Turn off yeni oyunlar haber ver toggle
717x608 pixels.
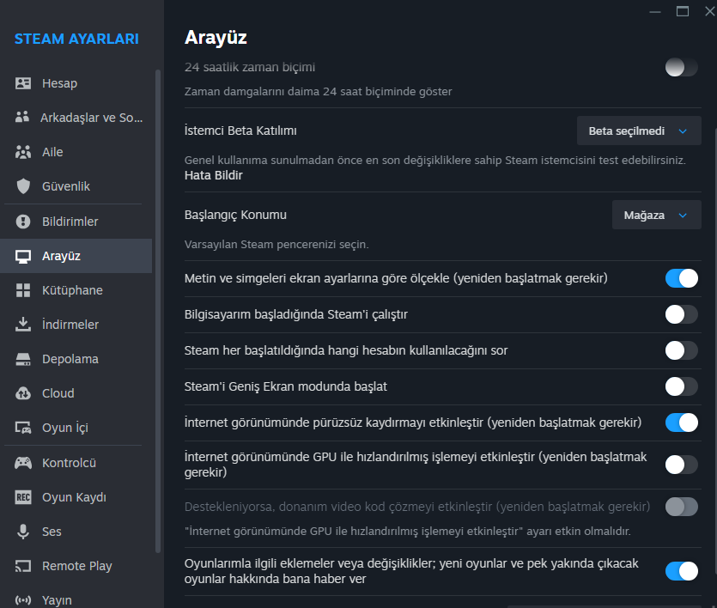(681, 571)
